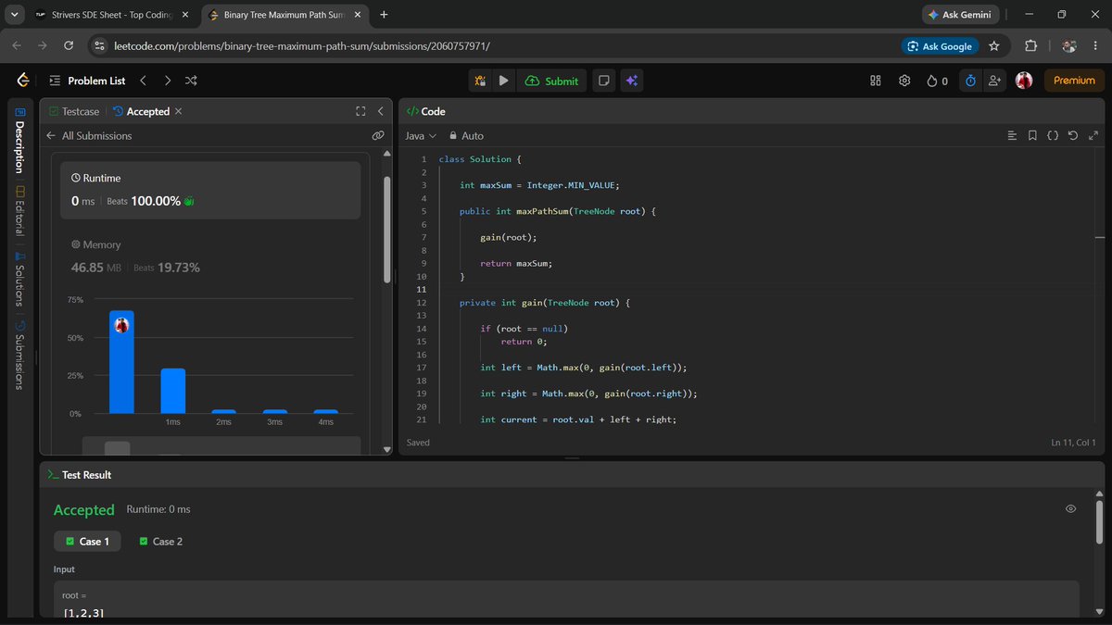Run code with the play button

click(503, 81)
